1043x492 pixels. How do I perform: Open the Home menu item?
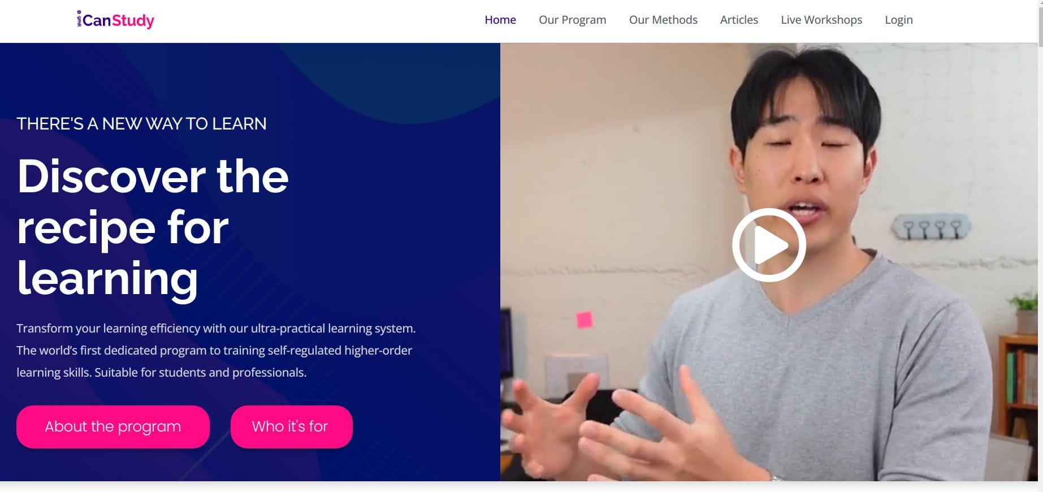(500, 20)
